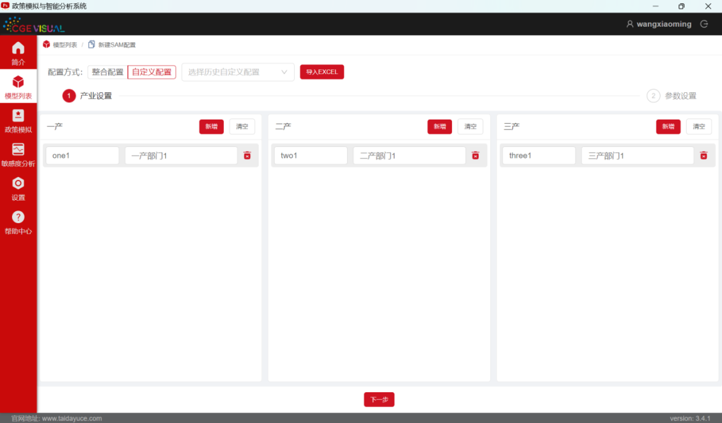Click the version: 3.4.1 label
Viewport: 722px width, 423px height.
[x=690, y=418]
